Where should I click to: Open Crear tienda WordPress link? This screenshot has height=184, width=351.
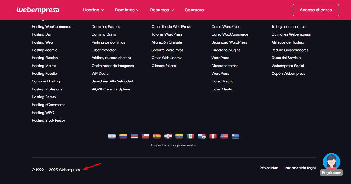click(171, 27)
